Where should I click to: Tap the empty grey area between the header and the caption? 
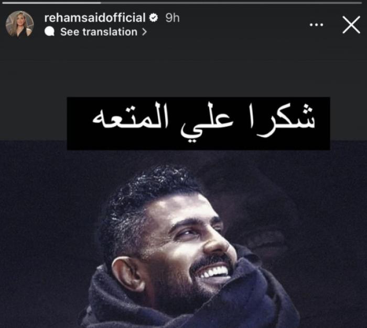click(183, 69)
